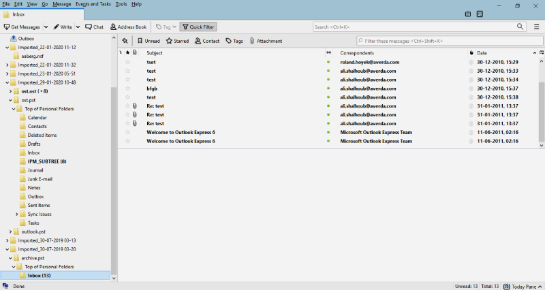The image size is (545, 290).
Task: Toggle the Quick Filter button
Action: [198, 27]
